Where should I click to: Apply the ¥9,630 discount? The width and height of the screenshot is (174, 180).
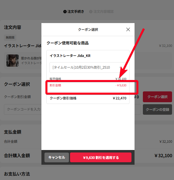[101, 157]
